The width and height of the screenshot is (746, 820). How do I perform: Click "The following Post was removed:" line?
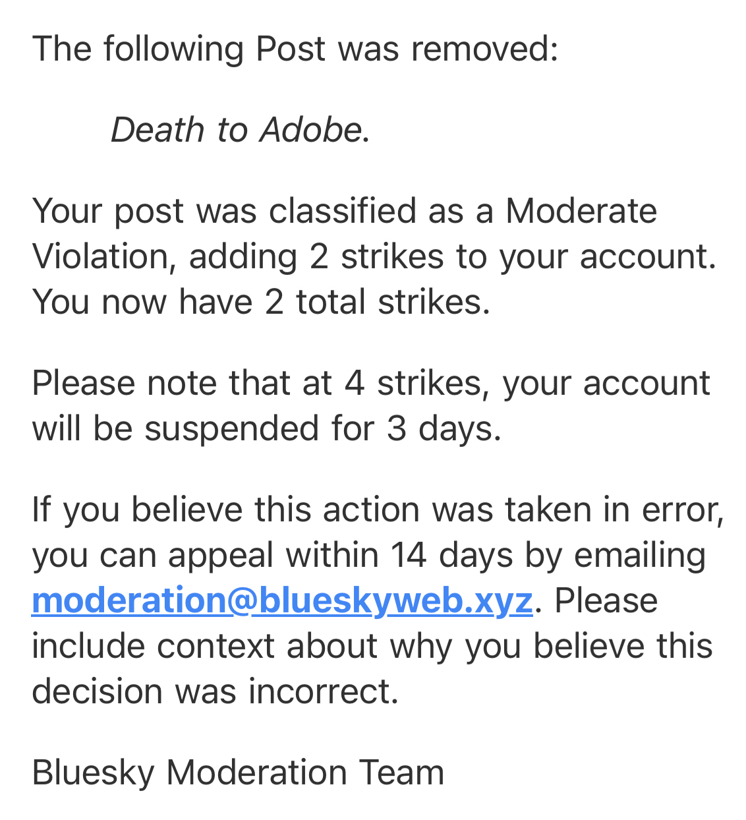295,49
